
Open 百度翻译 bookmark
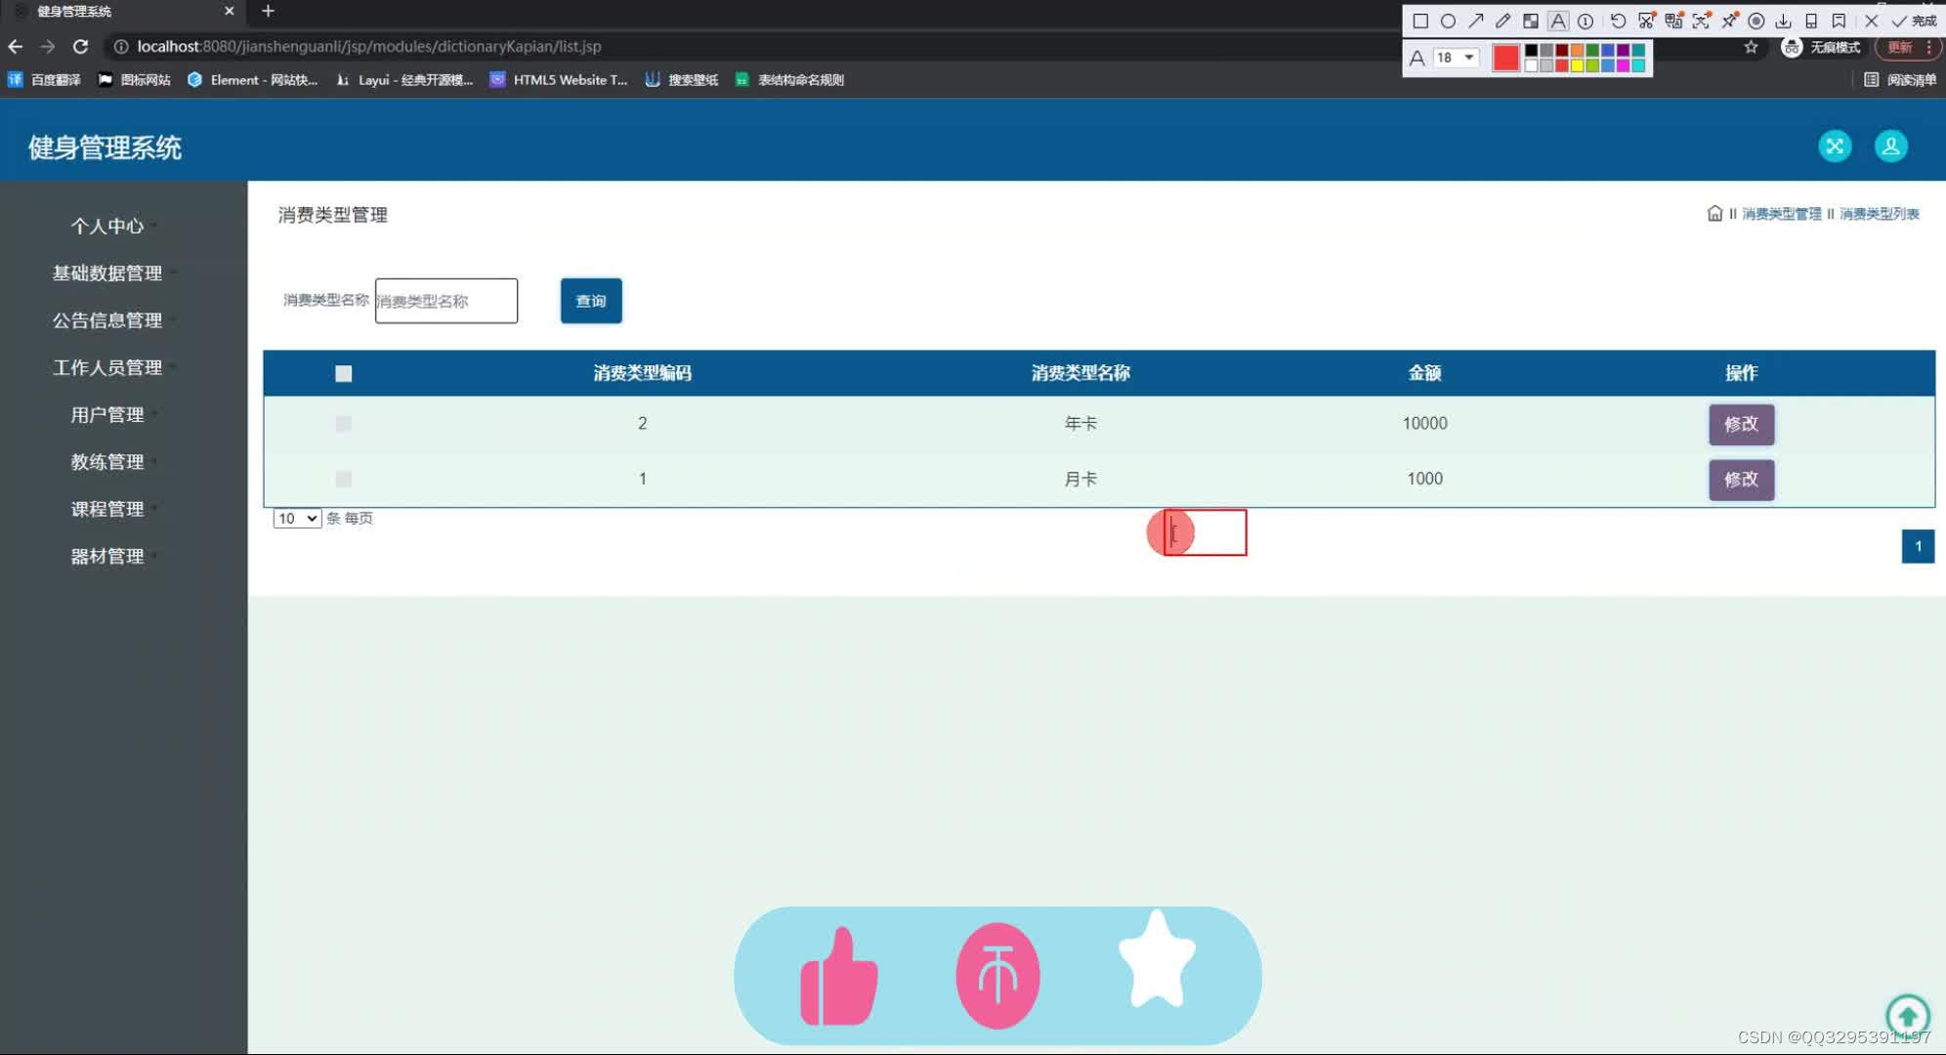tap(45, 80)
